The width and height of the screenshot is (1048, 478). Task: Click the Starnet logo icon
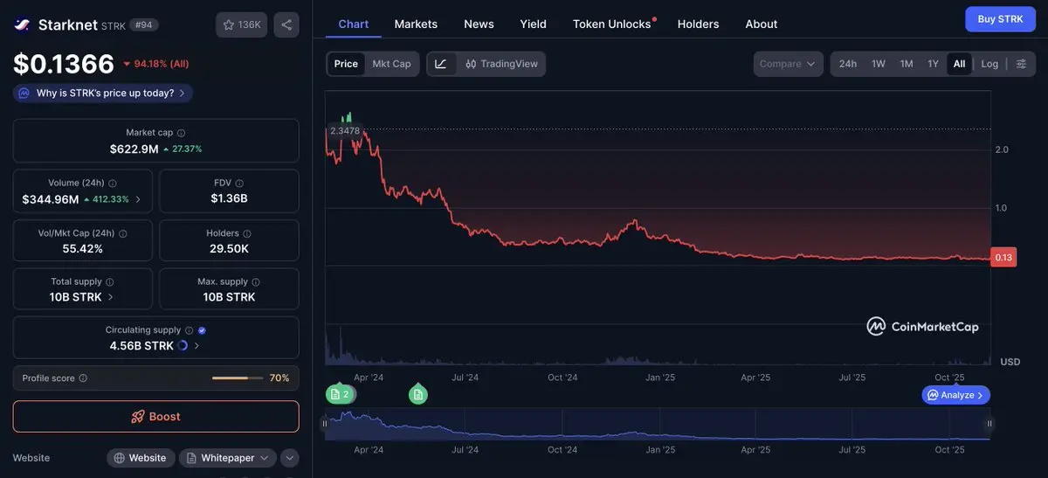coord(22,24)
